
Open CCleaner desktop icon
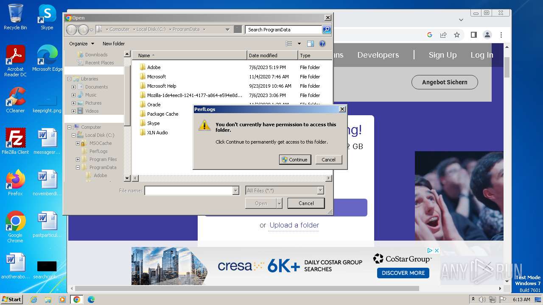click(x=15, y=100)
